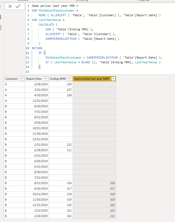Screen dimensions: 175x222
Task: Click the Ending MRR value 238
Action: point(61,95)
